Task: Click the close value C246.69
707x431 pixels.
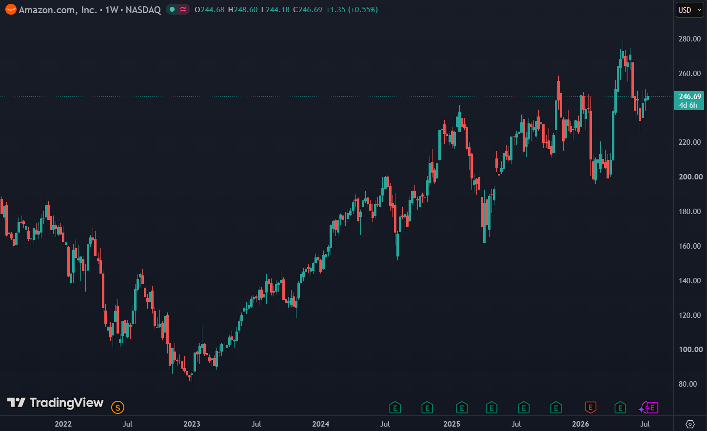Action: (x=308, y=10)
